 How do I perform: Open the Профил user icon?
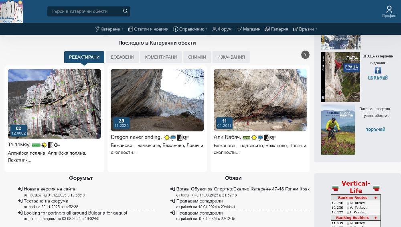389,10
